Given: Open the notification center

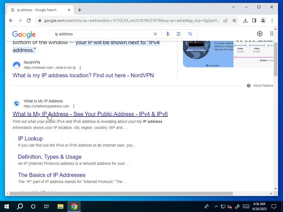Looking at the screenshot, I should [x=274, y=206].
